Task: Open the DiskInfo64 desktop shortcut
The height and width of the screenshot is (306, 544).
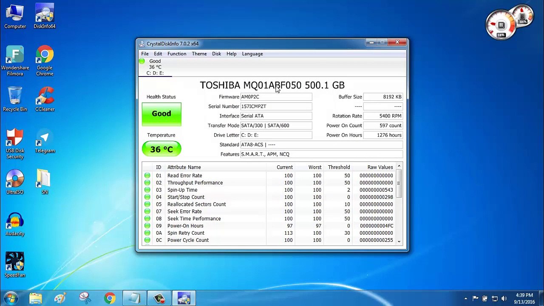Action: pos(45,17)
